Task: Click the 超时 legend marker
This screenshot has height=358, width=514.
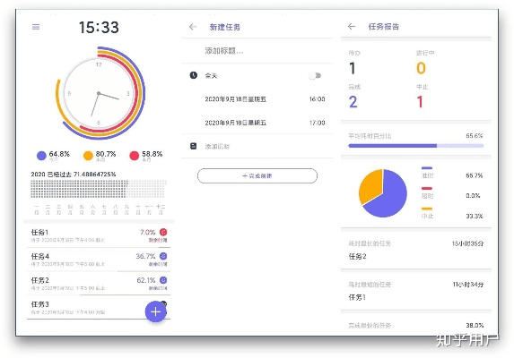Action: (427, 188)
